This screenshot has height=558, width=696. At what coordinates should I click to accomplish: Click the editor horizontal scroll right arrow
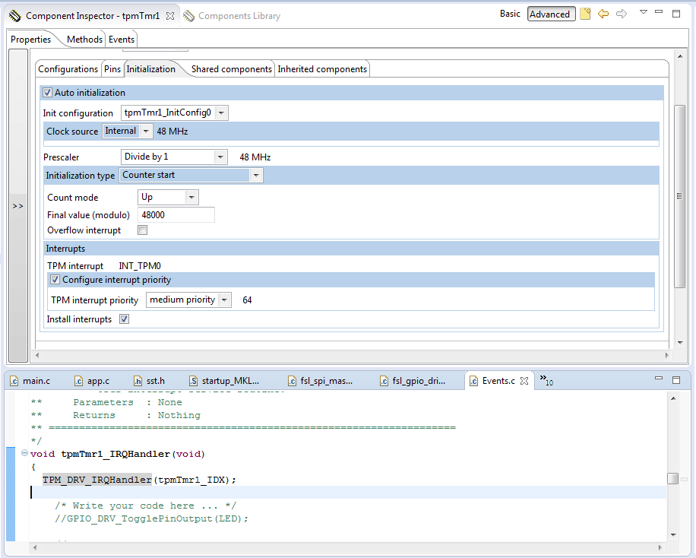click(x=660, y=548)
